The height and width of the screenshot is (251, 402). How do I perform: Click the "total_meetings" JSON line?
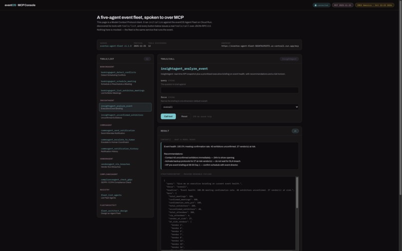pos(181,196)
